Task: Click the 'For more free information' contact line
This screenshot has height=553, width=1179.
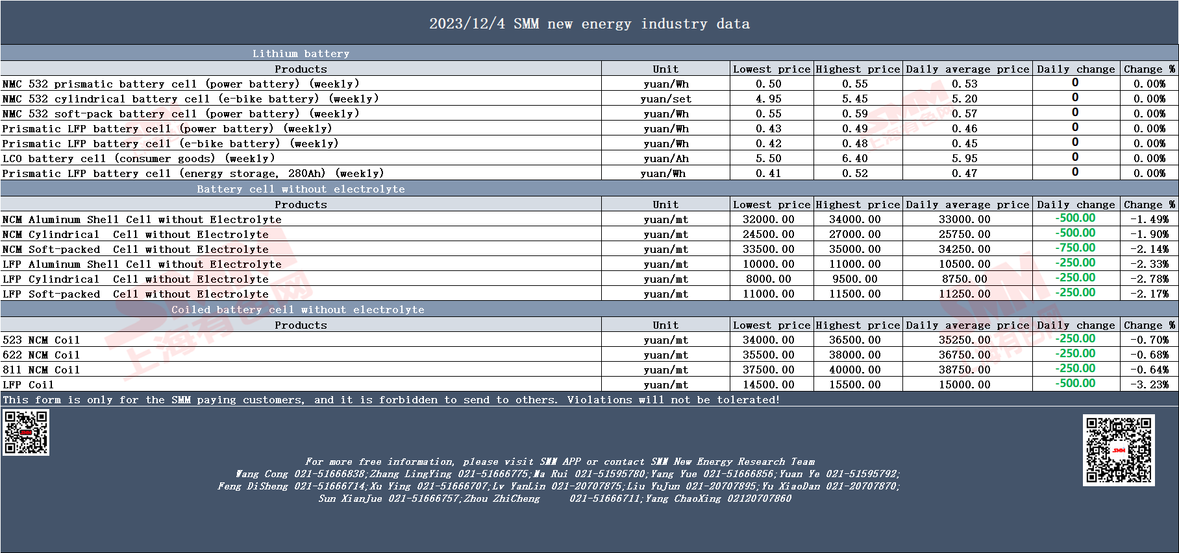Action: 560,462
